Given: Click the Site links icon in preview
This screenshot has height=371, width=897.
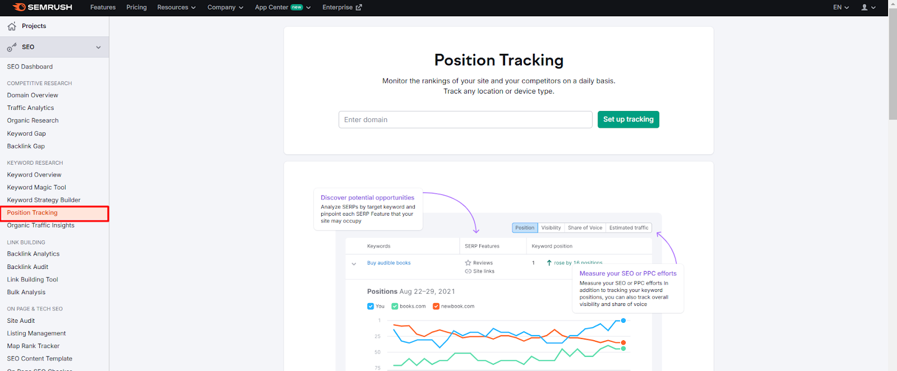Looking at the screenshot, I should [x=468, y=271].
